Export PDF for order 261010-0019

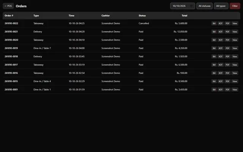tap(227, 48)
